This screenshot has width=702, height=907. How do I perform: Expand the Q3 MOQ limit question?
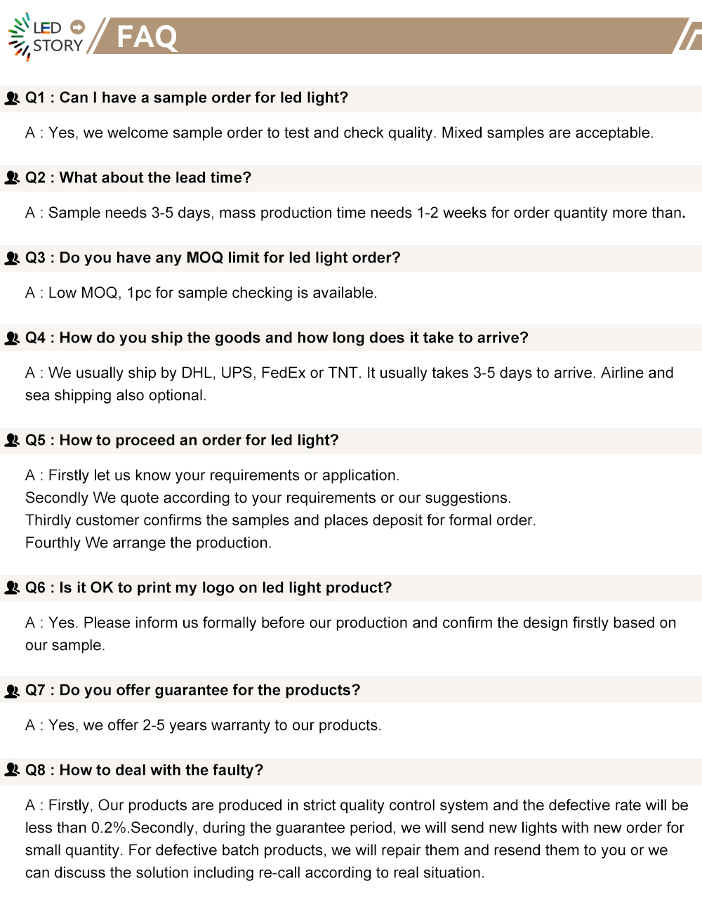351,258
